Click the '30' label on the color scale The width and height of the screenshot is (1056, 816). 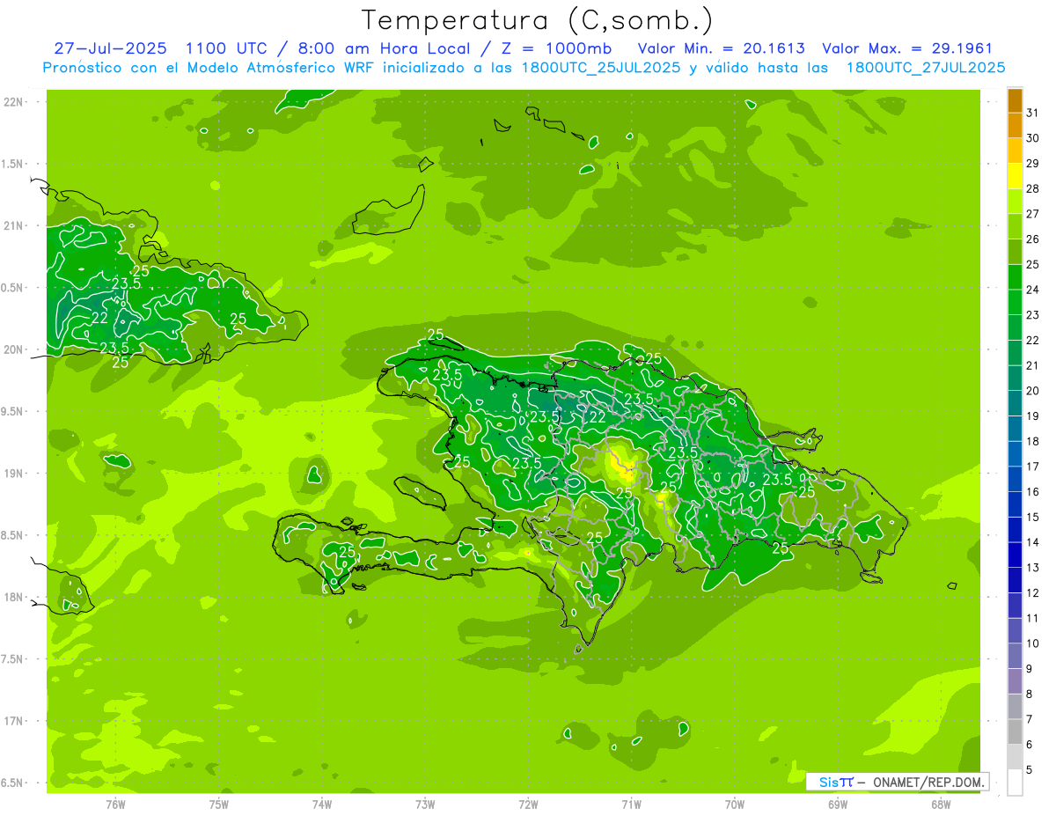(x=1033, y=137)
